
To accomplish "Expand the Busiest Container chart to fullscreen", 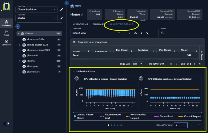I will click(76, 79).
